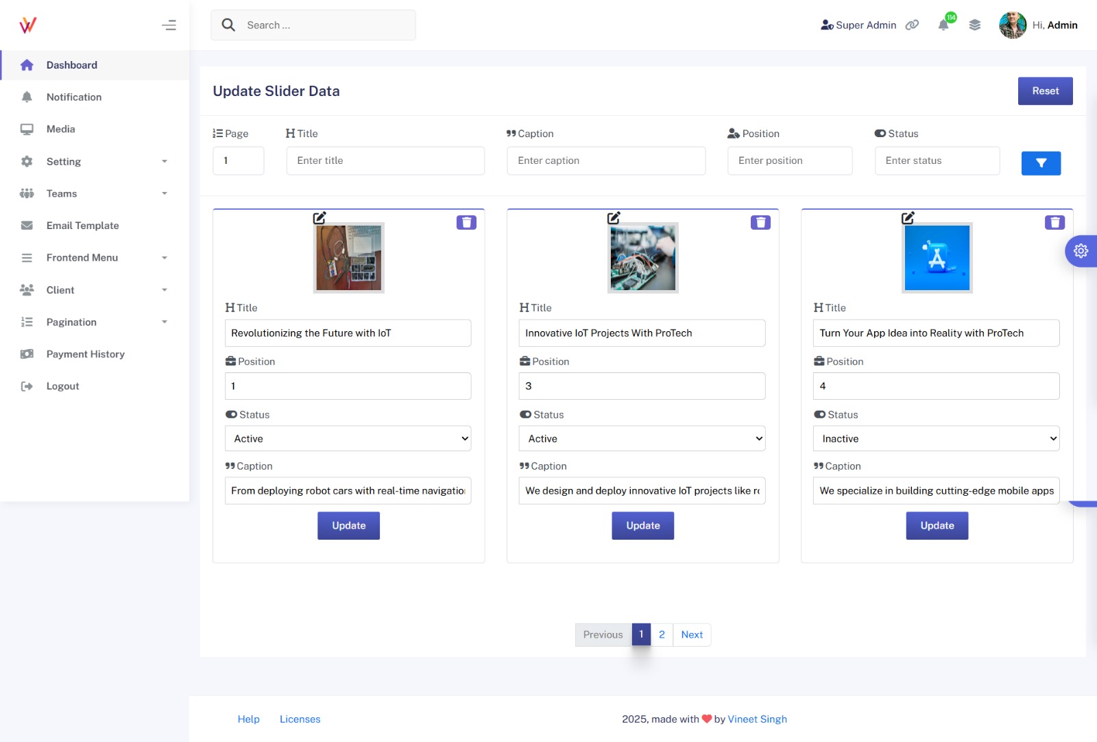
Task: Delete the first slider with trash icon
Action: click(466, 222)
